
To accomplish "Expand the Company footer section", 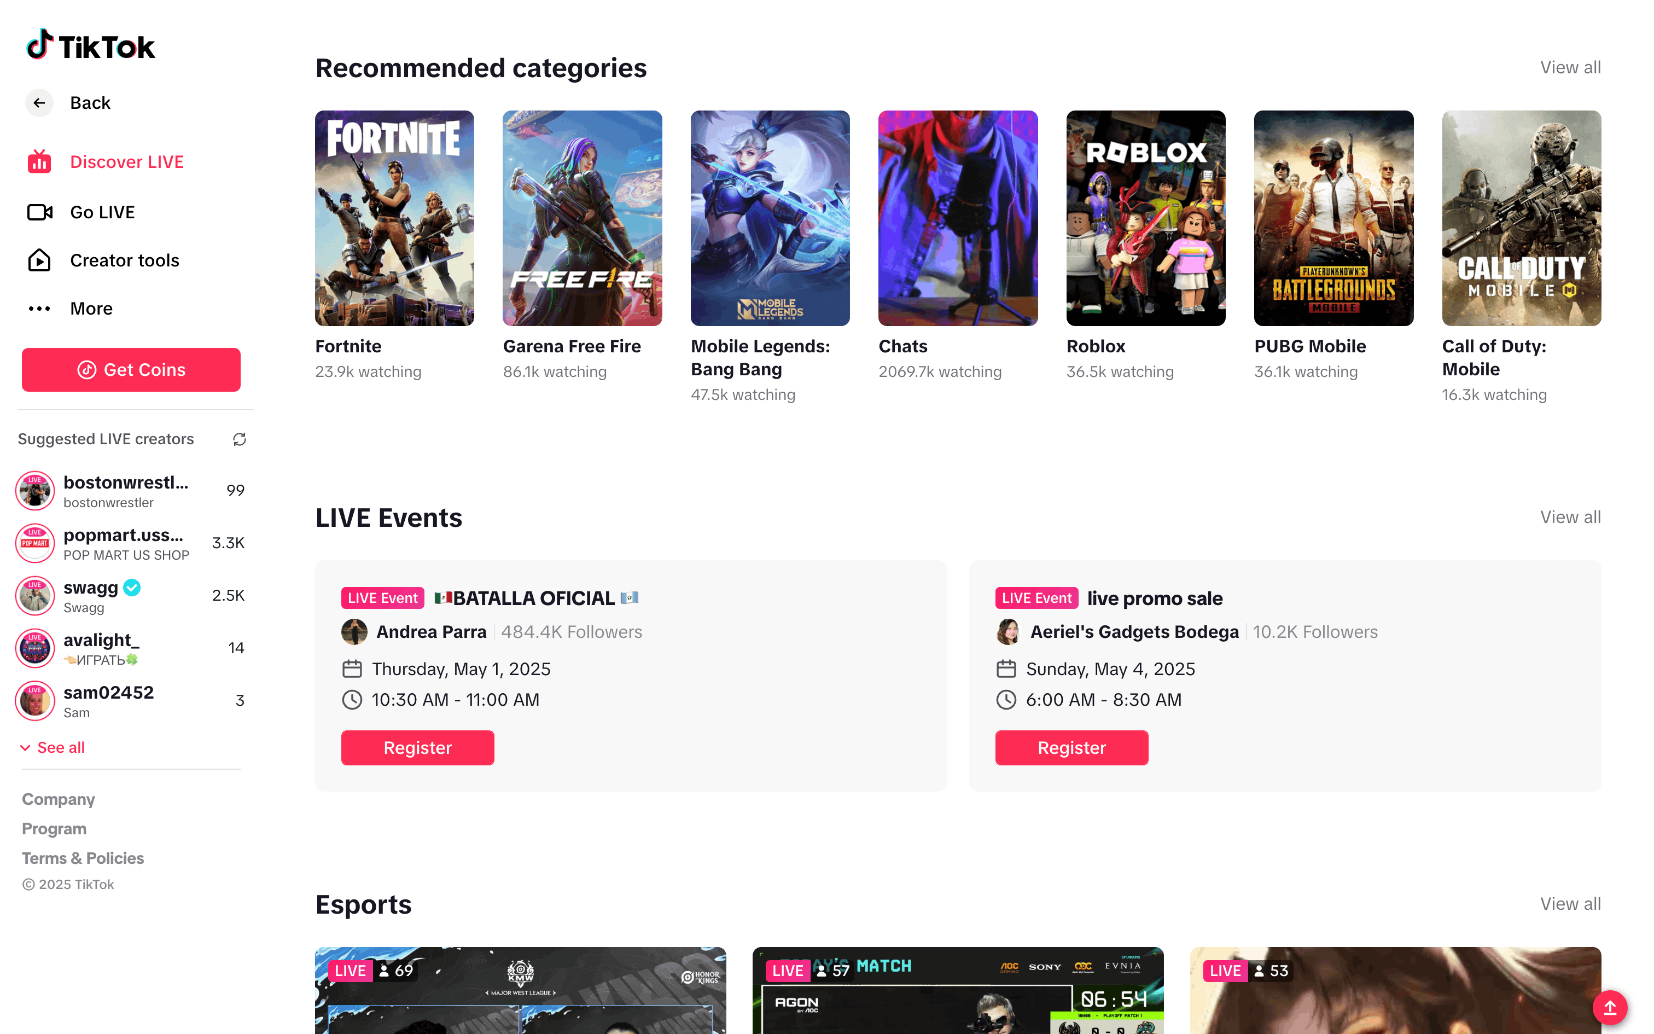I will click(58, 799).
